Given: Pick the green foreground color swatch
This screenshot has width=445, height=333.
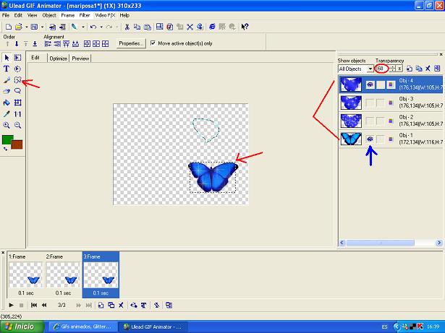Looking at the screenshot, I should pos(8,140).
